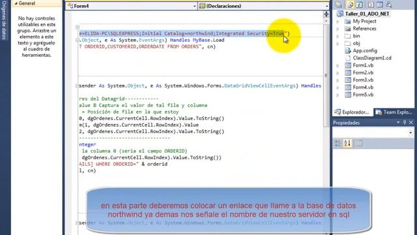The image size is (417, 235).
Task: Expand the obj folder arrow
Action: (x=338, y=44)
